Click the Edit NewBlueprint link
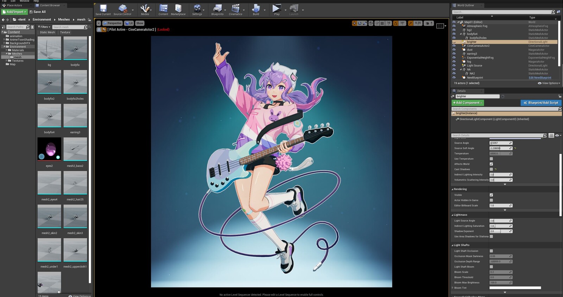This screenshot has height=297, width=563. pos(540,78)
